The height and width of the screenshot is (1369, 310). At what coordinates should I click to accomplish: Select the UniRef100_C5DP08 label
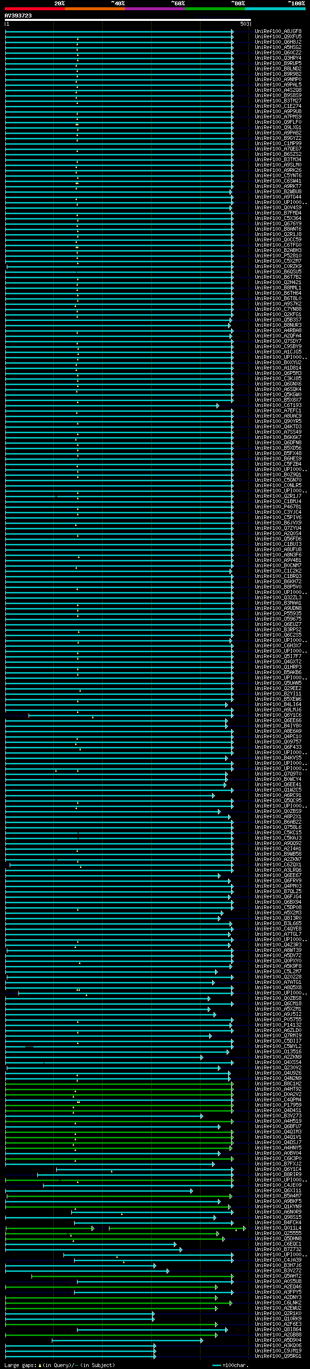pyautogui.click(x=278, y=907)
